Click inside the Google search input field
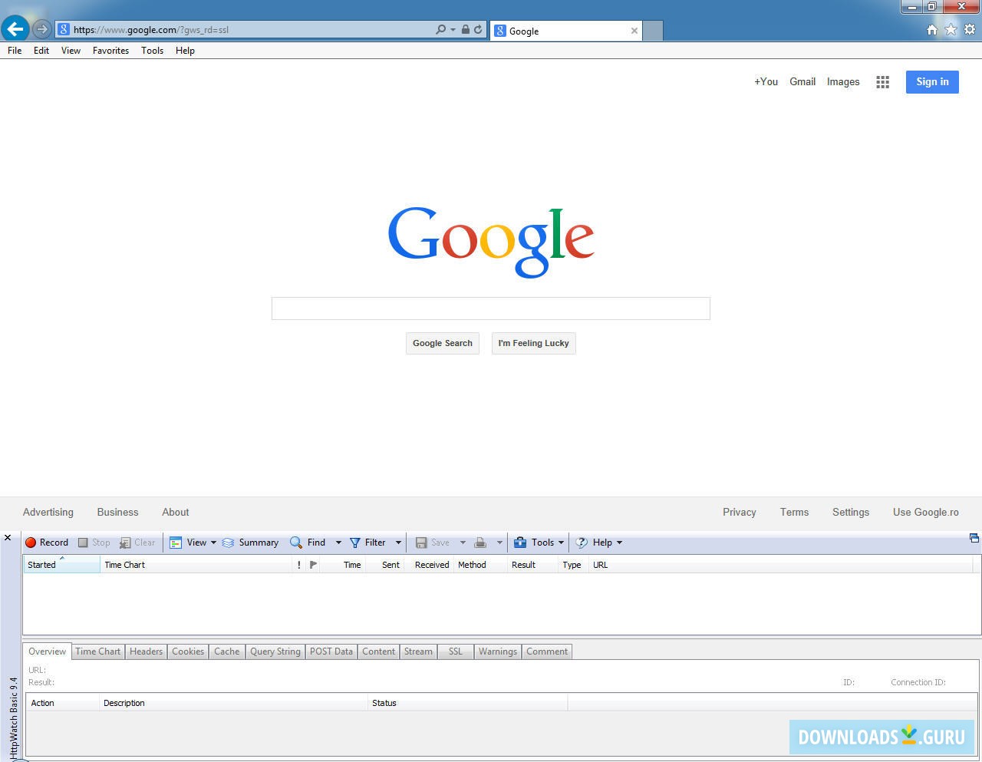Viewport: 982px width, 762px height. coord(491,308)
